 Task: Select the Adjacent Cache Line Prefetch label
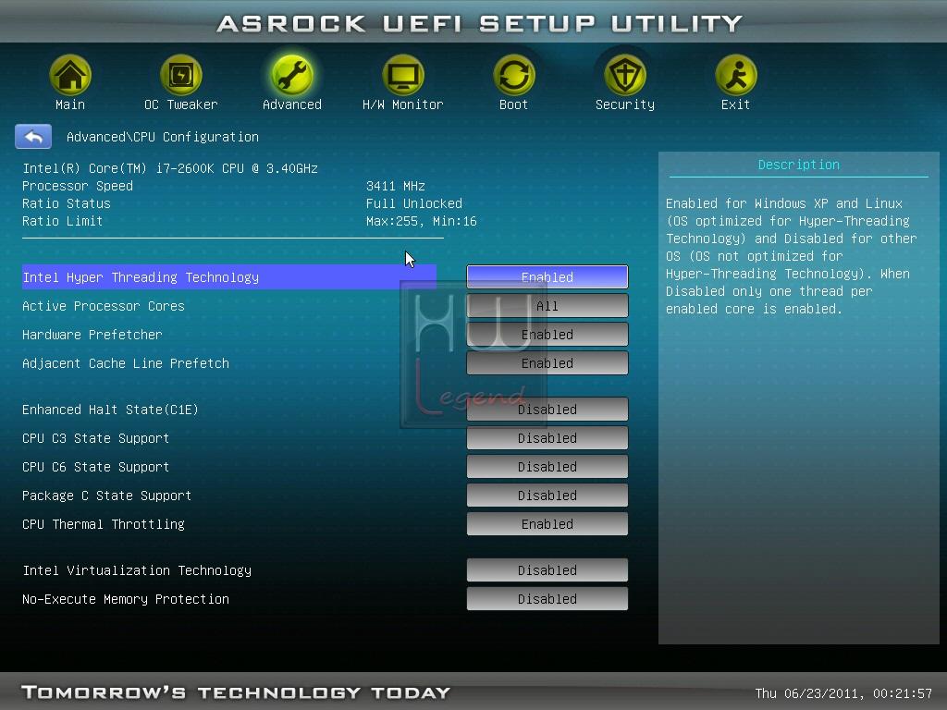(126, 363)
